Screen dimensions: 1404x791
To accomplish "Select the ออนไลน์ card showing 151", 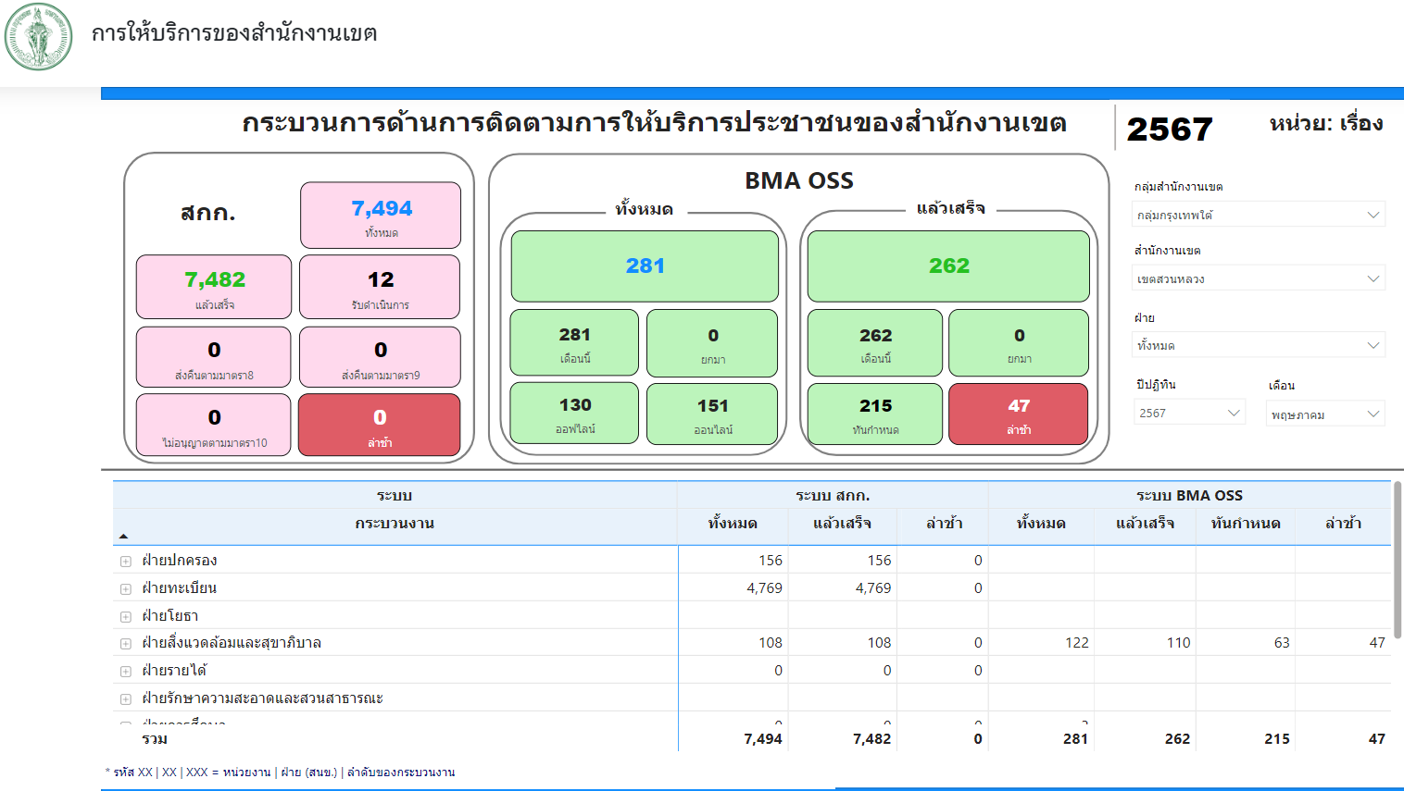I will pos(712,414).
